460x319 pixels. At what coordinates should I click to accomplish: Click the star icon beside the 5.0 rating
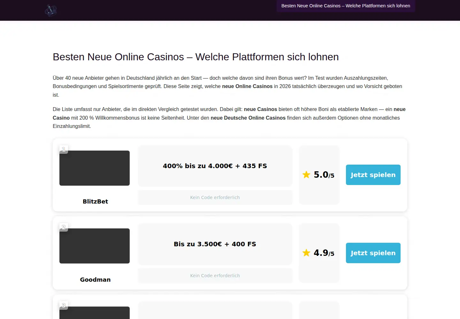306,174
